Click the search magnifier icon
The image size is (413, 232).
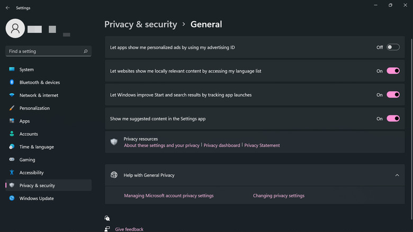pos(86,51)
